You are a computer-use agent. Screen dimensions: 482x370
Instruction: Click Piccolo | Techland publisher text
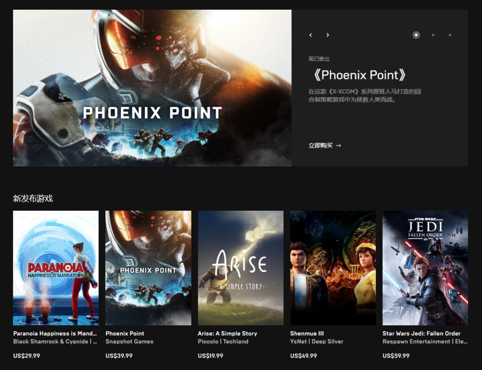click(223, 341)
